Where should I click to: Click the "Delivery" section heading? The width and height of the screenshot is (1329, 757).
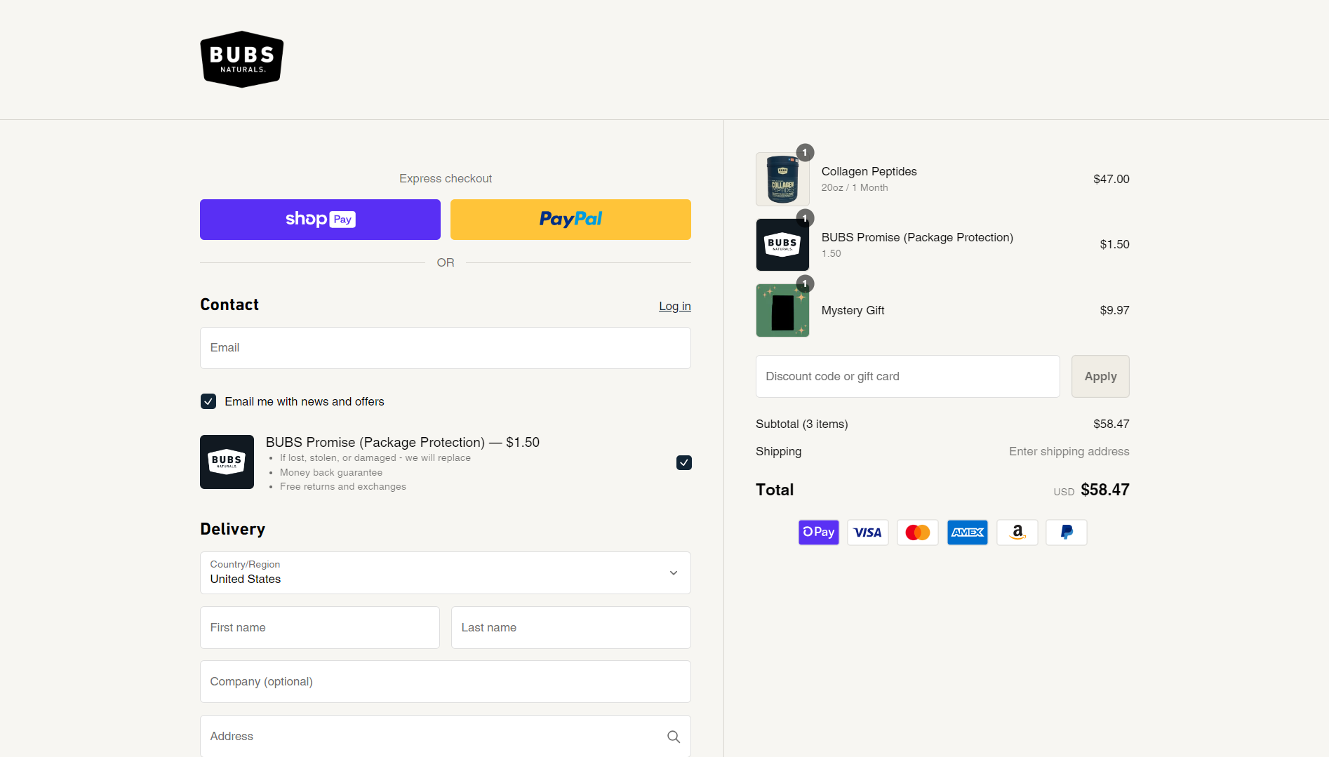point(233,529)
